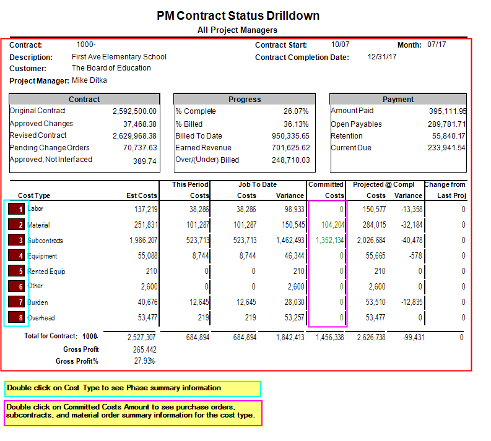Click the Payment section header
Screen dimensions: 491x441
point(398,100)
